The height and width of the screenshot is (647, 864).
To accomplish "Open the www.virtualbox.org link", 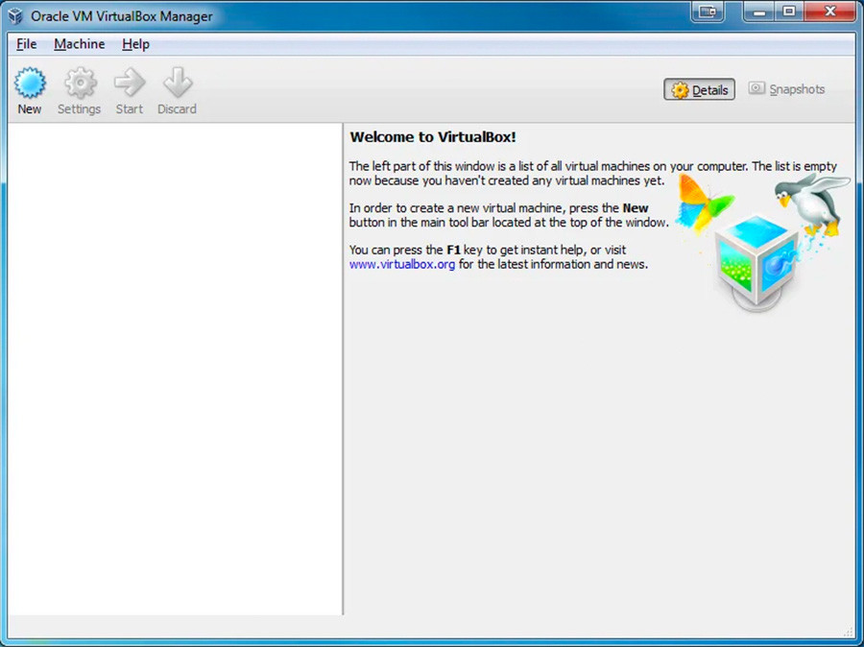I will 402,264.
